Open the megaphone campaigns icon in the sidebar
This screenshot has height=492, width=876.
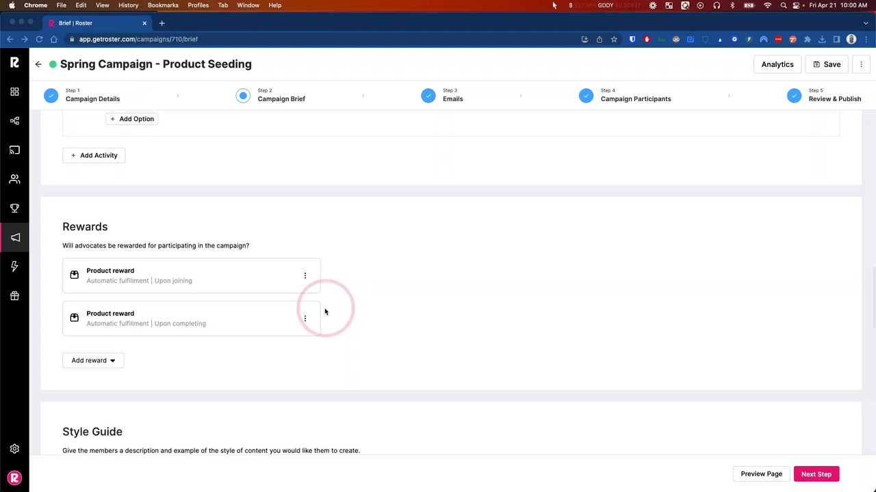[x=14, y=237]
